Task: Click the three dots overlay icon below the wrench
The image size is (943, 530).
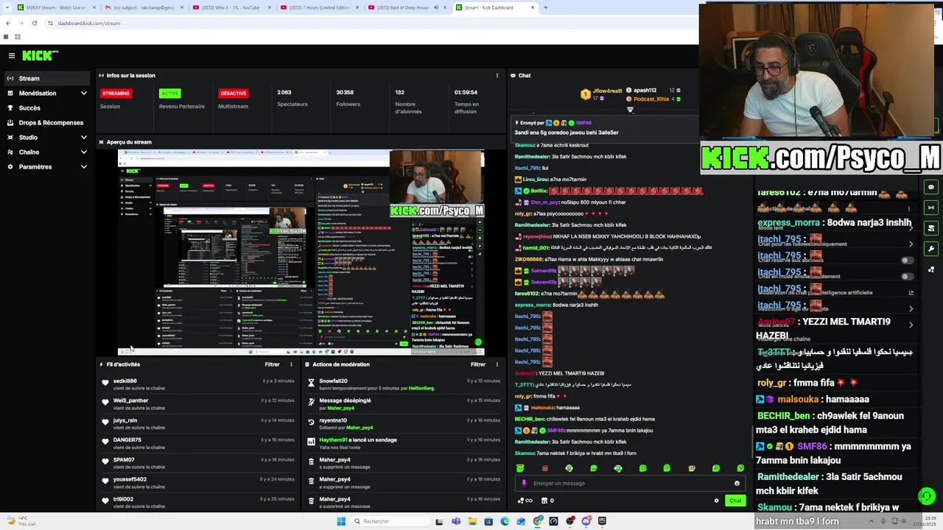Action: pyautogui.click(x=931, y=269)
